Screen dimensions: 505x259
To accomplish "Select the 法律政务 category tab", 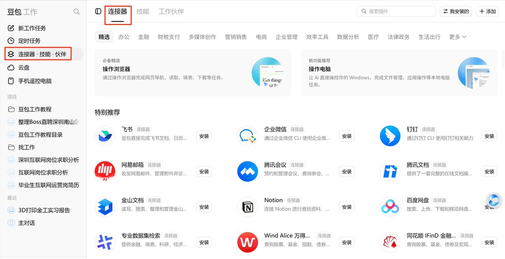I will pyautogui.click(x=399, y=37).
